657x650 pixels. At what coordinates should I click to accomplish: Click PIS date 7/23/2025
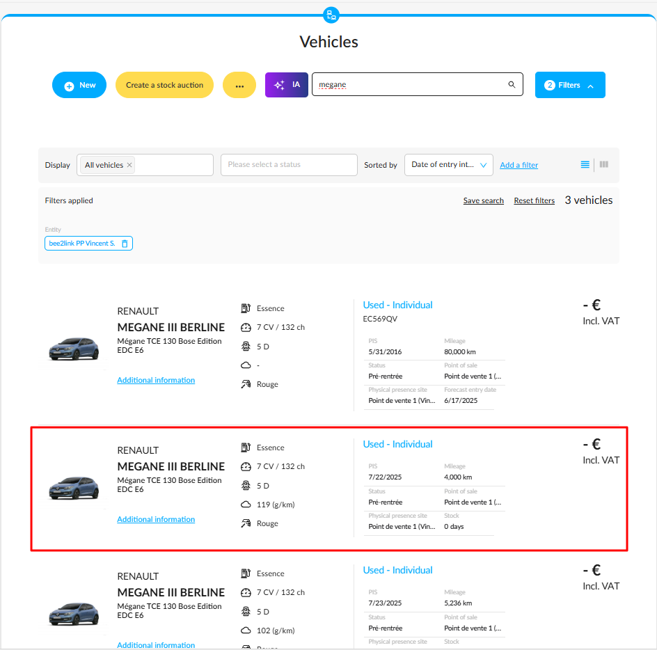(x=385, y=603)
